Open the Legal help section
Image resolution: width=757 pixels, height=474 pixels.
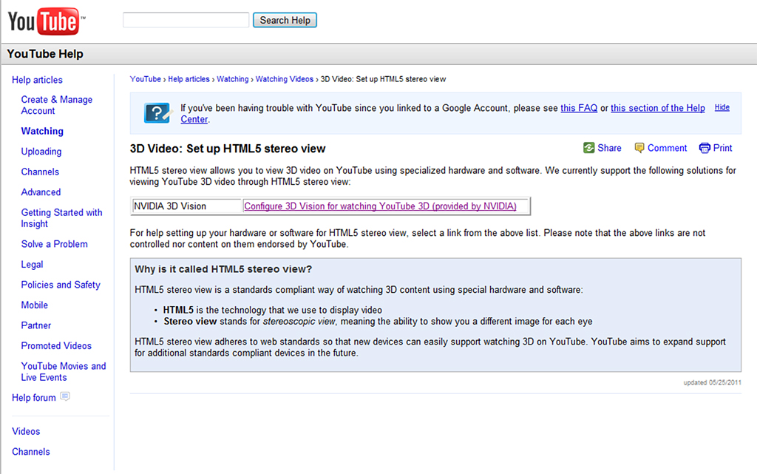click(32, 265)
